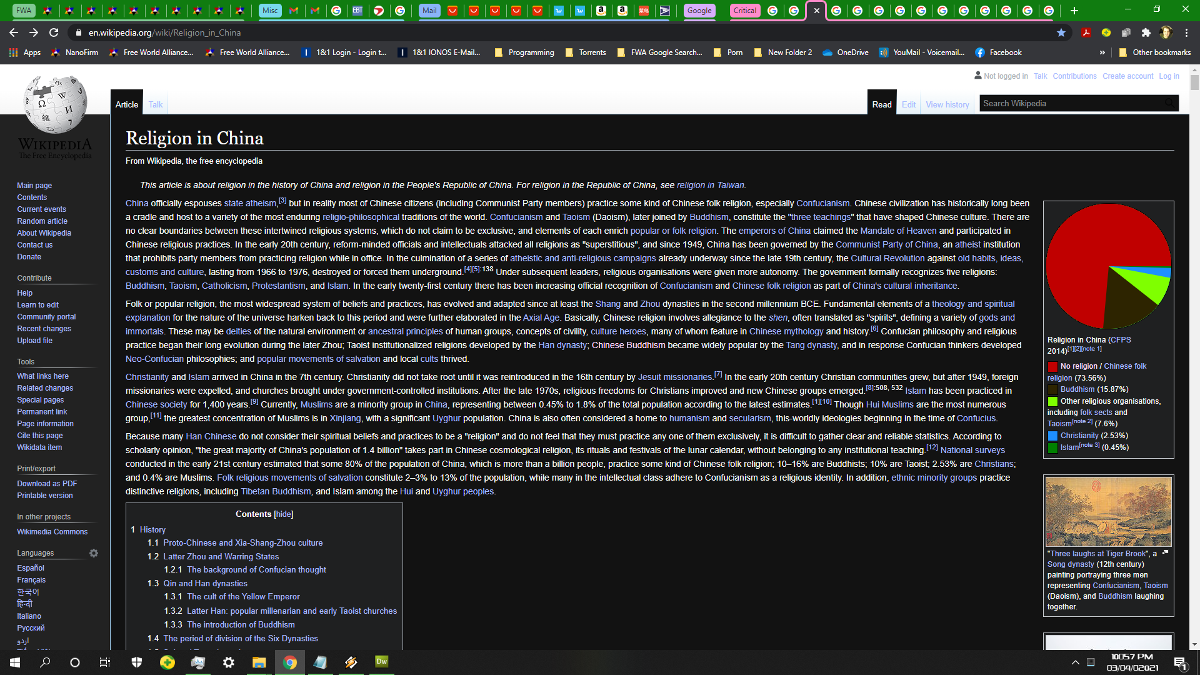Open the View history tab
This screenshot has height=675, width=1200.
pos(947,104)
